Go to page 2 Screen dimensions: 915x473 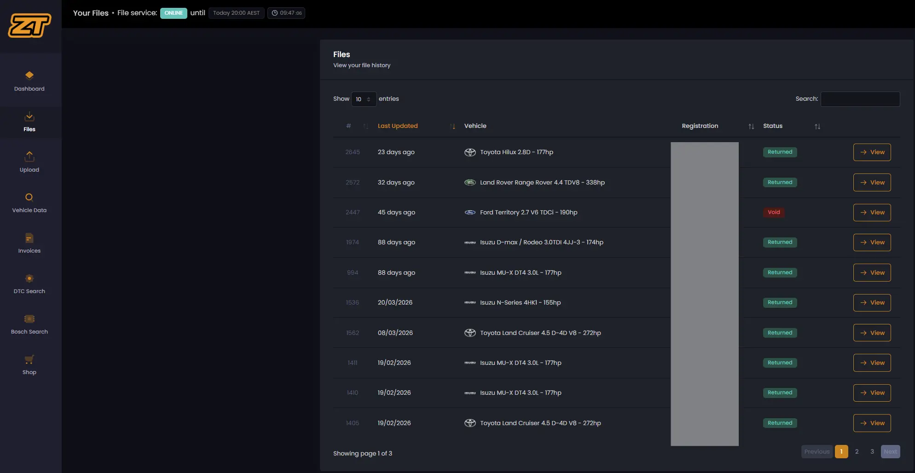(857, 451)
